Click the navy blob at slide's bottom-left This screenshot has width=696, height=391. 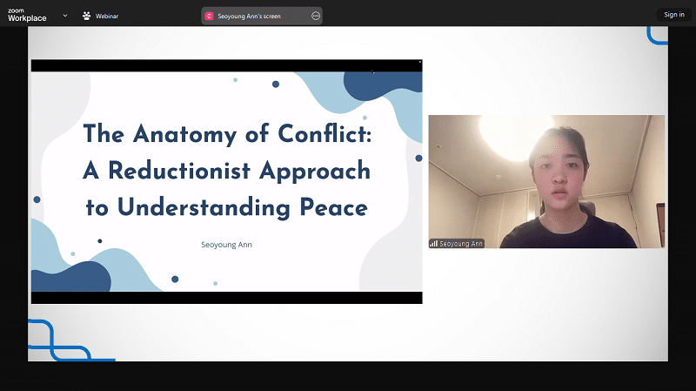coord(71,277)
